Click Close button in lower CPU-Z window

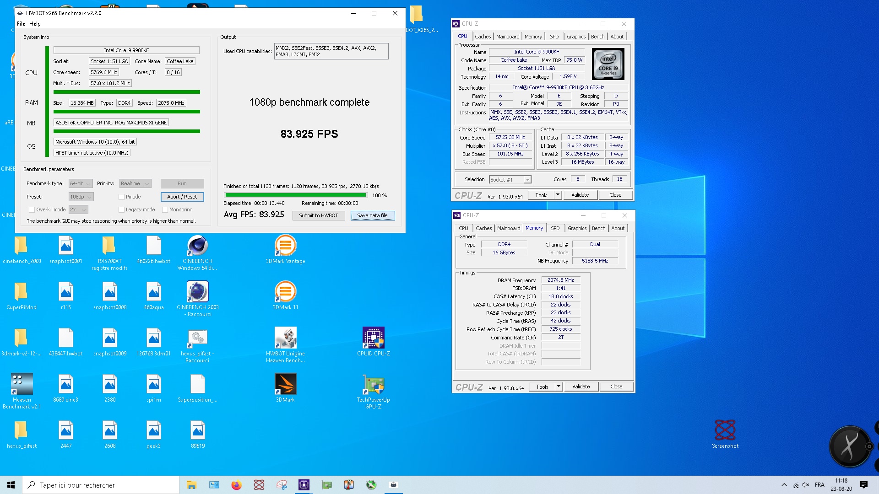[x=616, y=387]
